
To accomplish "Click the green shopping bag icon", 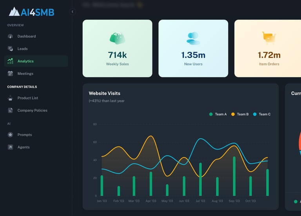I will (x=117, y=38).
